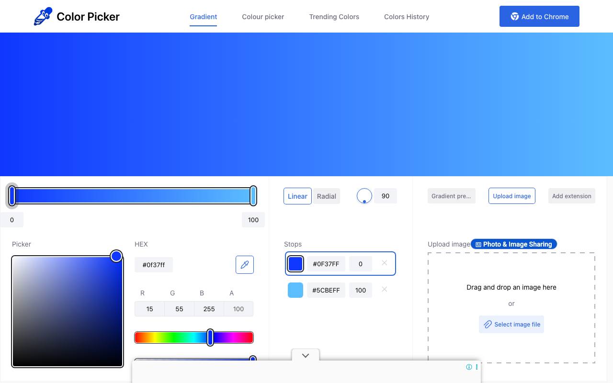Click the 'Picker' label
The image size is (613, 383).
pyautogui.click(x=22, y=244)
